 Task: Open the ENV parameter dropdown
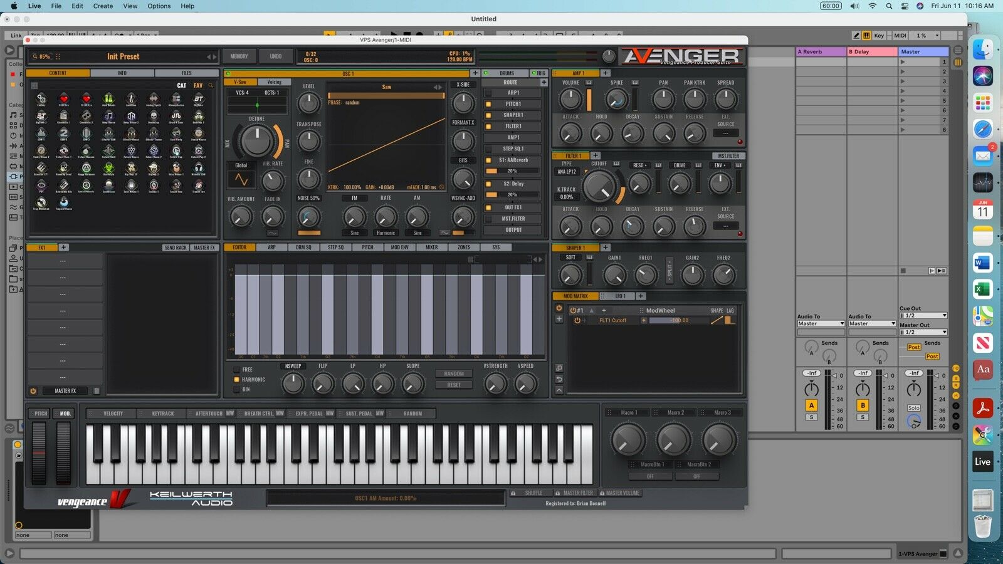pos(719,165)
